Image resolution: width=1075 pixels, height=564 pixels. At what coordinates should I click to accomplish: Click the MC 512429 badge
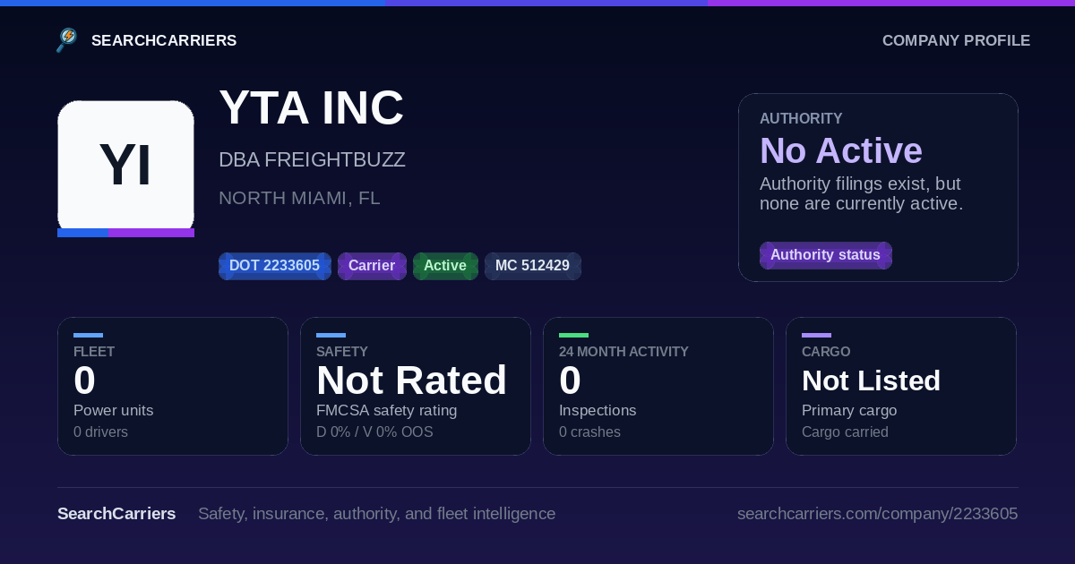(532, 266)
